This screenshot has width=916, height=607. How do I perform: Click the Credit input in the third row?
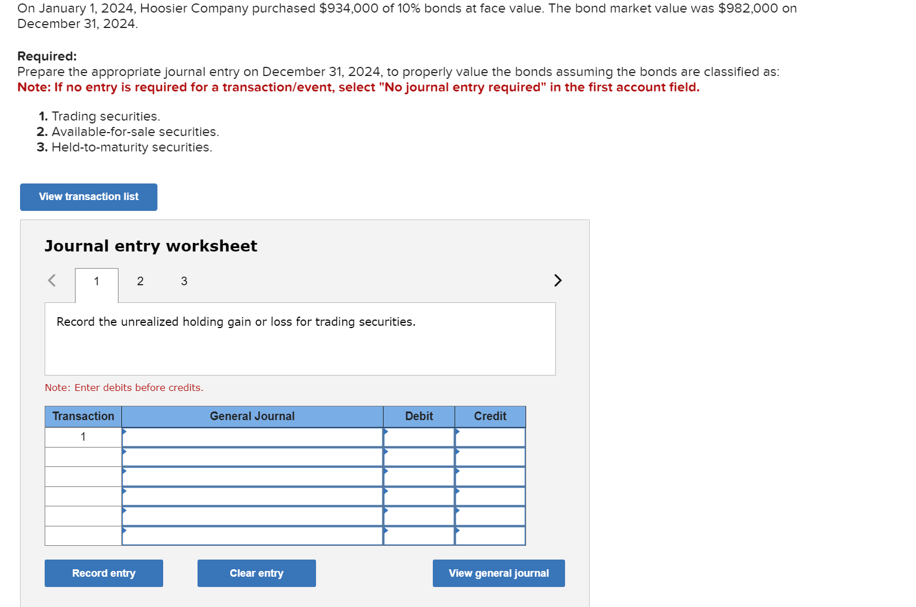pos(490,476)
